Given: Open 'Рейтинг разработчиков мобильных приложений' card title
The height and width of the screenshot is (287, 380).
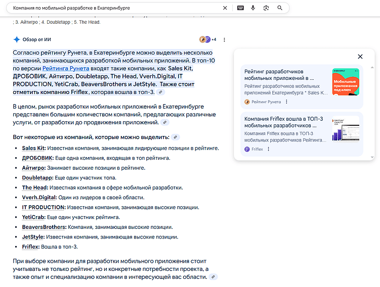Looking at the screenshot, I should click(279, 75).
